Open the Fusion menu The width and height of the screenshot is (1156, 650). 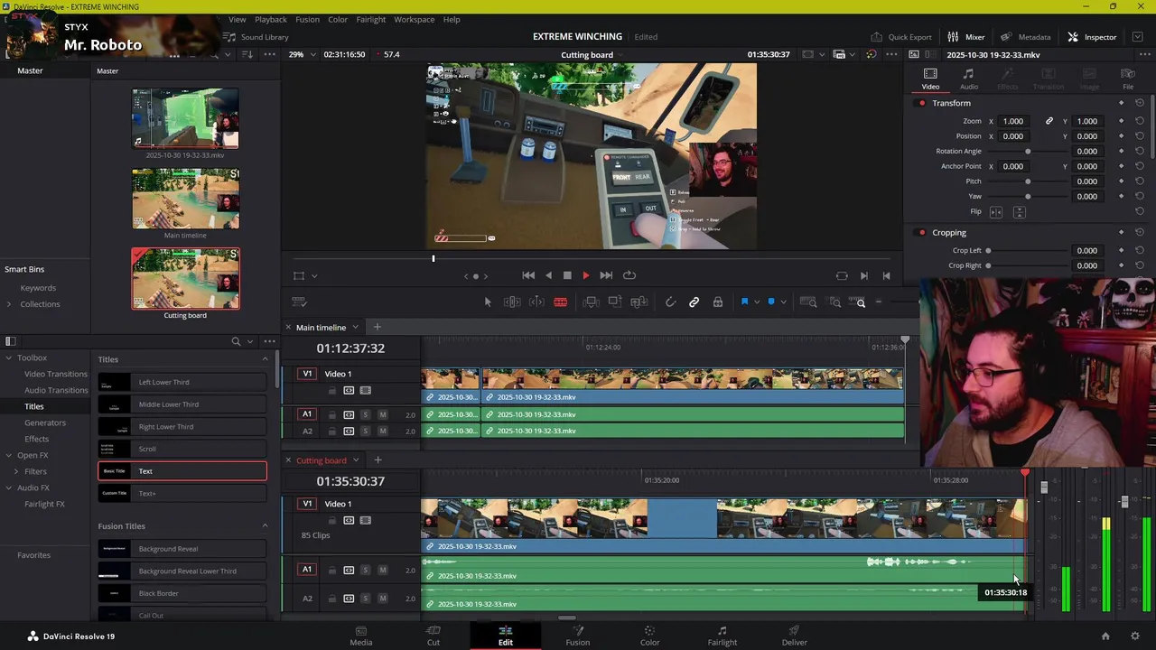[x=307, y=19]
